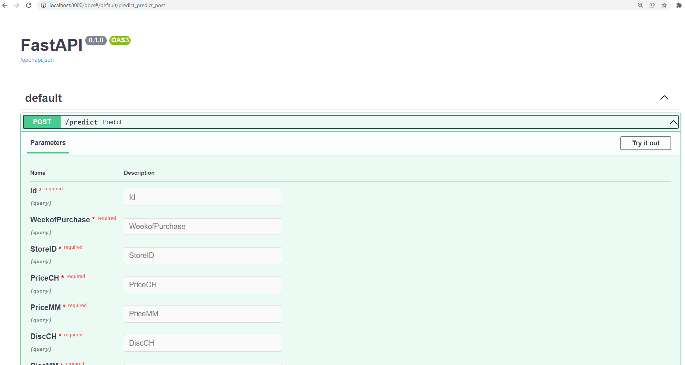Viewport: 685px width, 365px height.
Task: Click the OAS3 version badge
Action: tap(120, 40)
